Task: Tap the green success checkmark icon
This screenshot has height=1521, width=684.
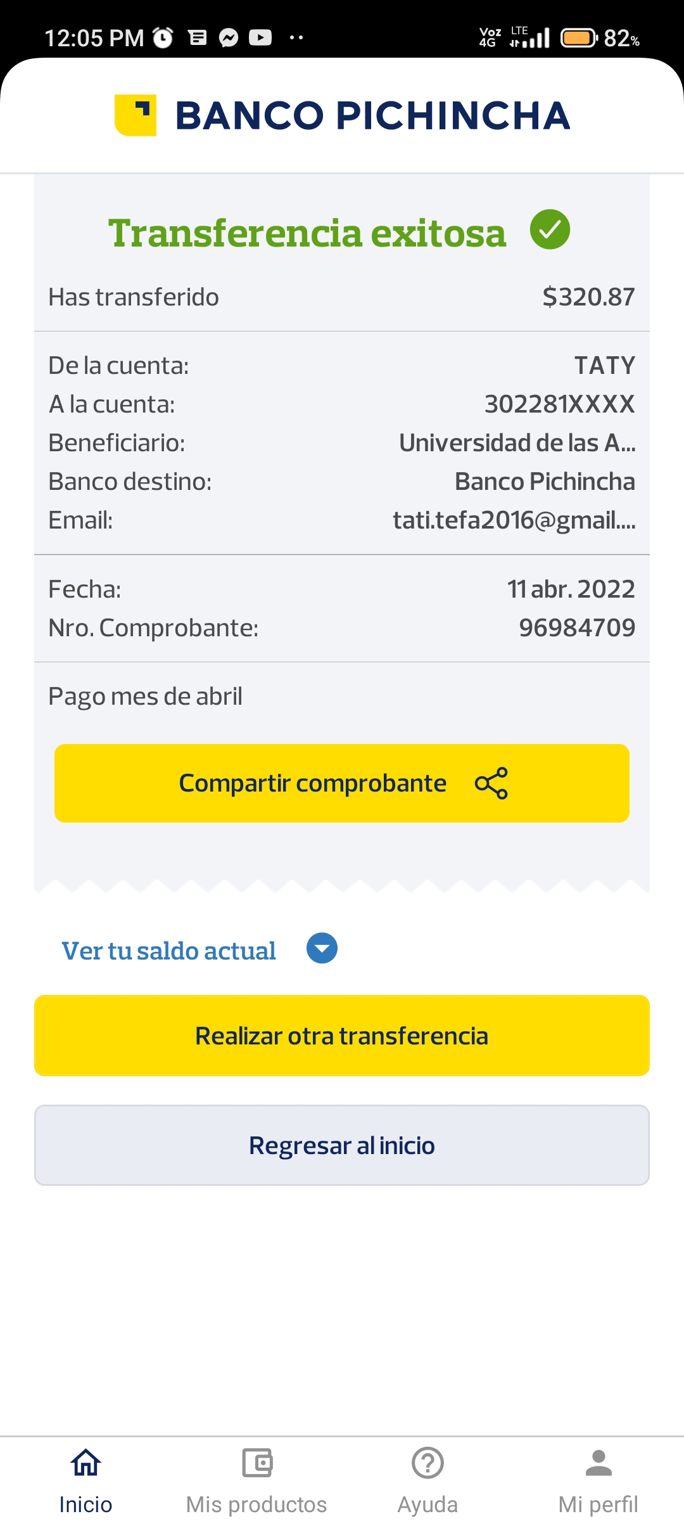Action: pyautogui.click(x=550, y=229)
